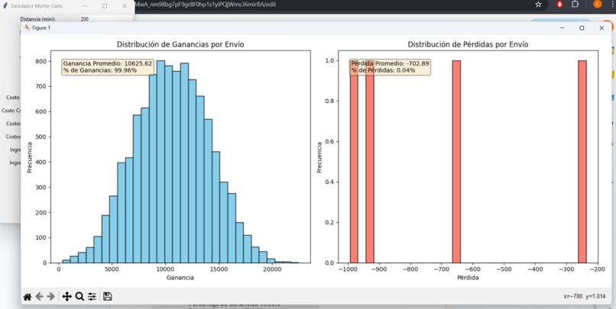Click the '% de Pérdidas: 0.04%' annotation
This screenshot has width=616, height=309.
[383, 70]
